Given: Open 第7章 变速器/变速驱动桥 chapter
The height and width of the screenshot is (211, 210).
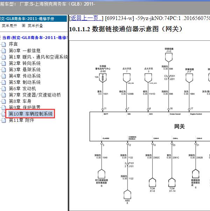Looking at the screenshot, I should point(35,95).
